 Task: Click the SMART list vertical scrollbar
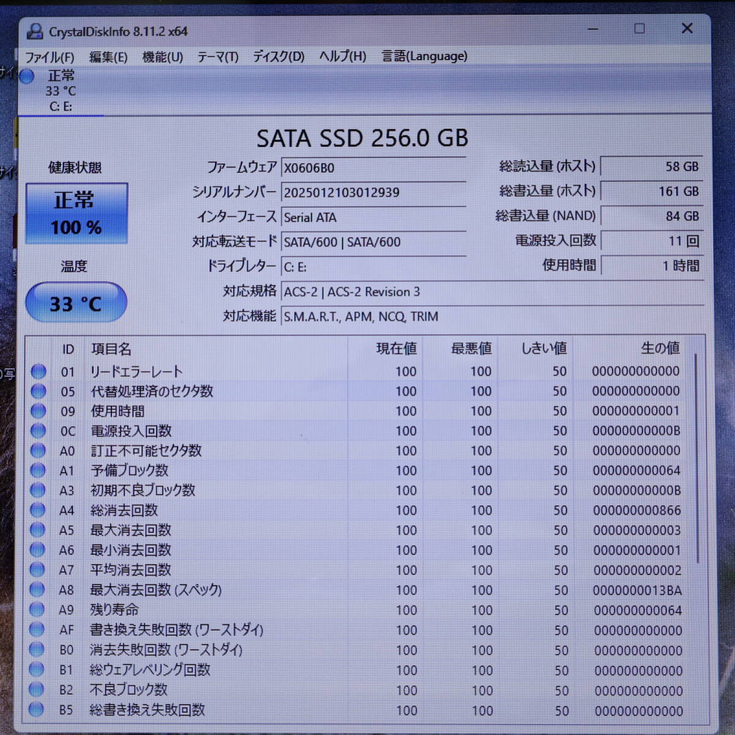pyautogui.click(x=696, y=459)
